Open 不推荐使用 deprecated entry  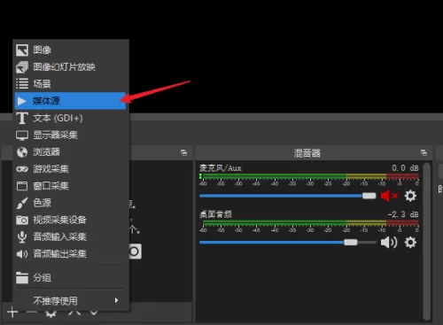pos(71,300)
